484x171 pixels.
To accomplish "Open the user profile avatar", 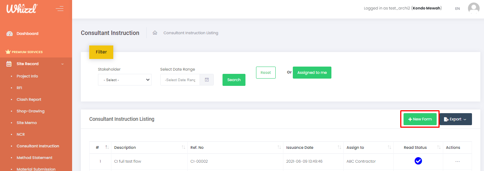I will pos(473,8).
